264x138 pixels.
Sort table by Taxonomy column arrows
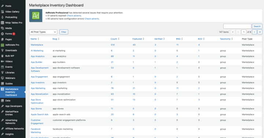(232, 39)
